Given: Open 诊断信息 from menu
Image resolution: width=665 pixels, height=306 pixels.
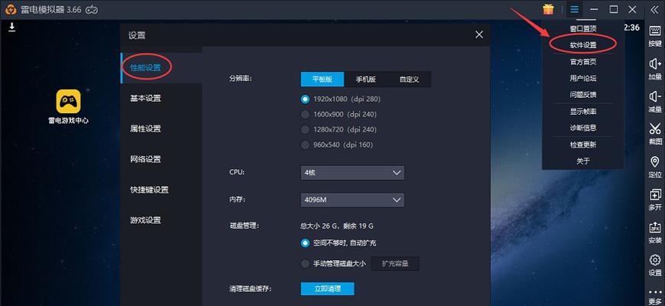Looking at the screenshot, I should pyautogui.click(x=582, y=128).
